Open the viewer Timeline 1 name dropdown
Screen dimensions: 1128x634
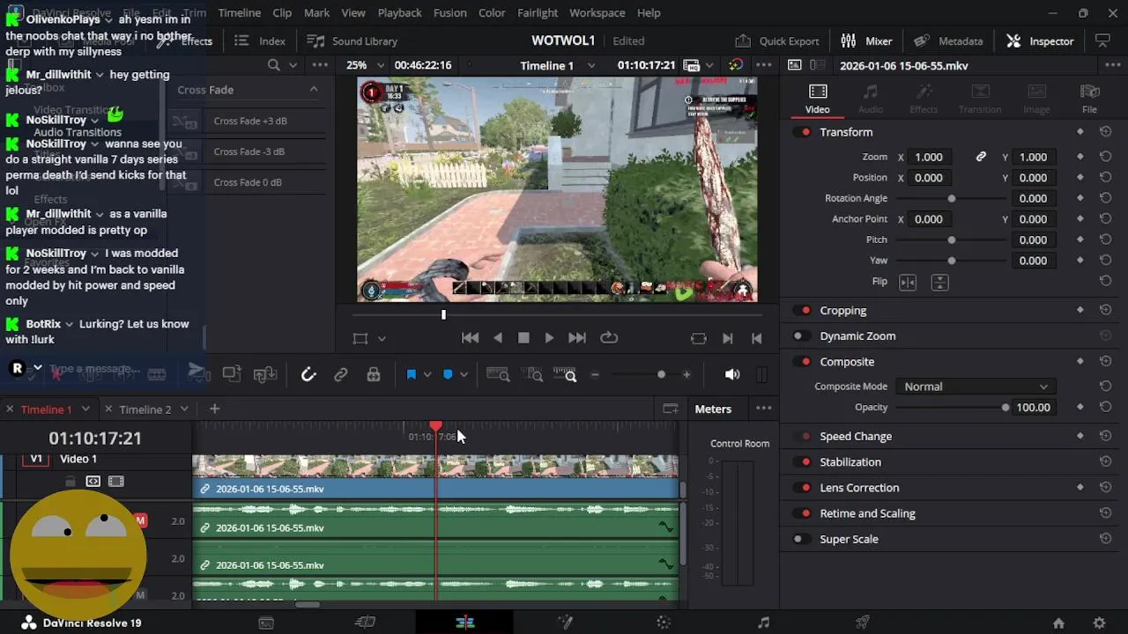pyautogui.click(x=558, y=65)
